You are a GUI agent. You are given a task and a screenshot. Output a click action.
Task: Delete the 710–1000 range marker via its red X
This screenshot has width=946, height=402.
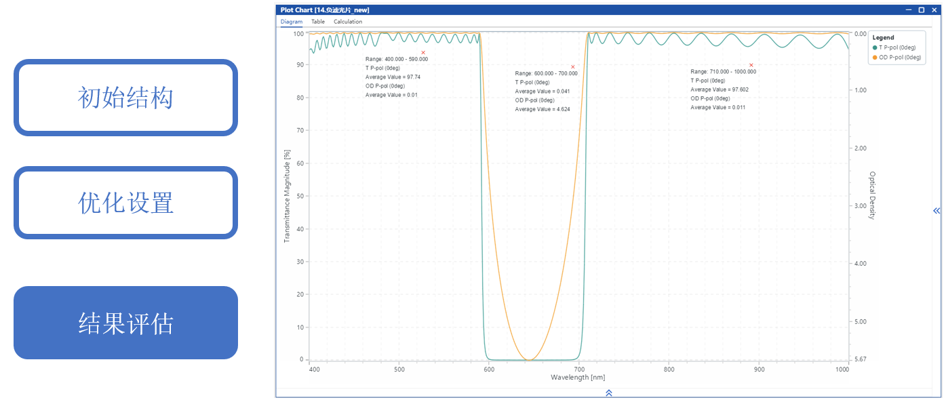(x=751, y=65)
